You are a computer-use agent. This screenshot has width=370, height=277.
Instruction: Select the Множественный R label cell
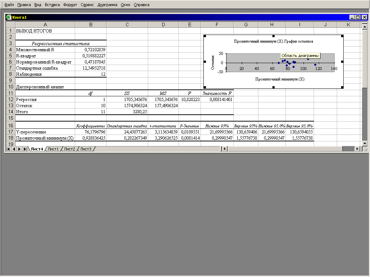pos(45,49)
